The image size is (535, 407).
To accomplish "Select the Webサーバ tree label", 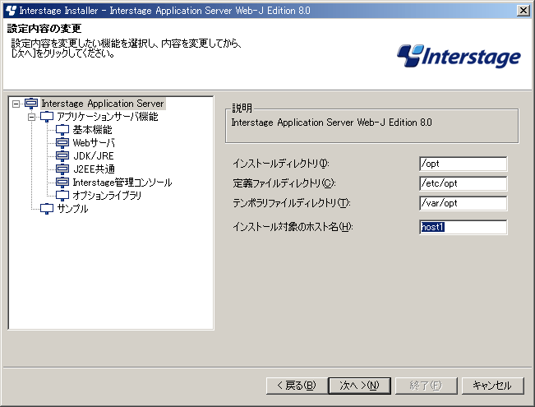I will (94, 143).
